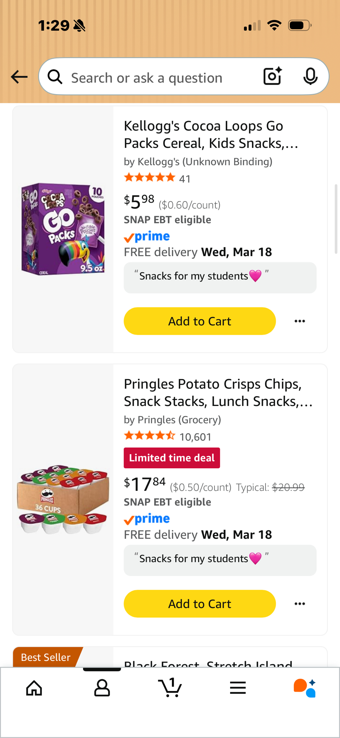
Task: Tap the Limited time deal badge
Action: pos(172,458)
